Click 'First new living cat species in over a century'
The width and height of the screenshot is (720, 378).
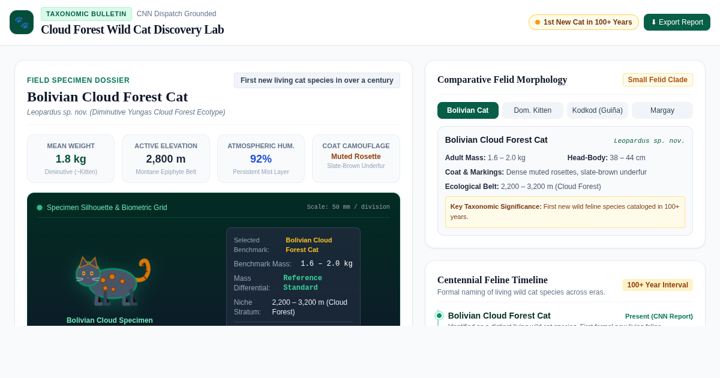click(x=317, y=80)
